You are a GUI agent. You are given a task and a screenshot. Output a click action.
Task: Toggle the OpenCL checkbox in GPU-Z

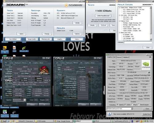pos(118,105)
